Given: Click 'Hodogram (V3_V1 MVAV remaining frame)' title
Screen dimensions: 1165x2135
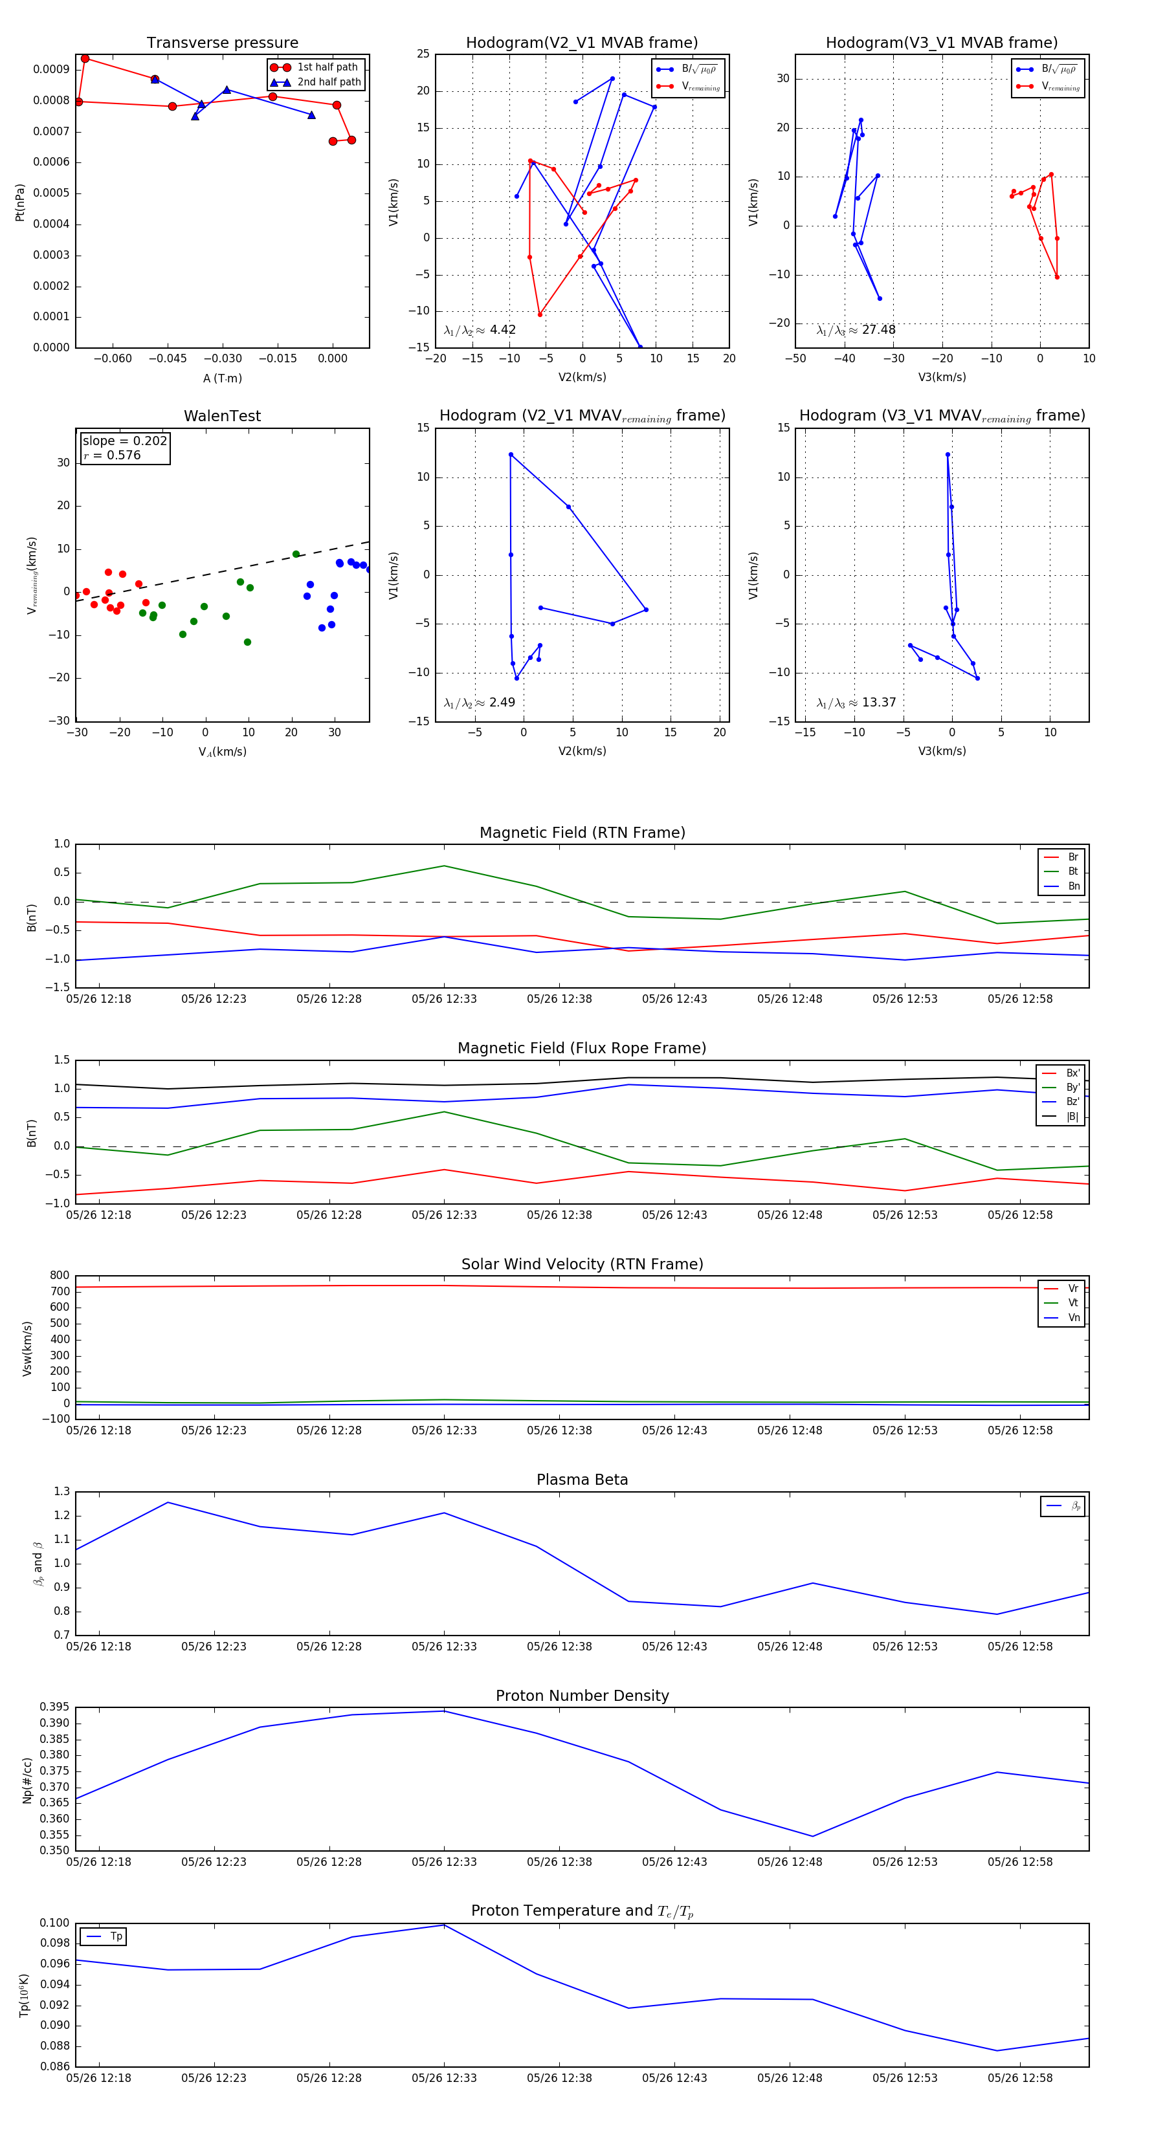Looking at the screenshot, I should coord(942,416).
